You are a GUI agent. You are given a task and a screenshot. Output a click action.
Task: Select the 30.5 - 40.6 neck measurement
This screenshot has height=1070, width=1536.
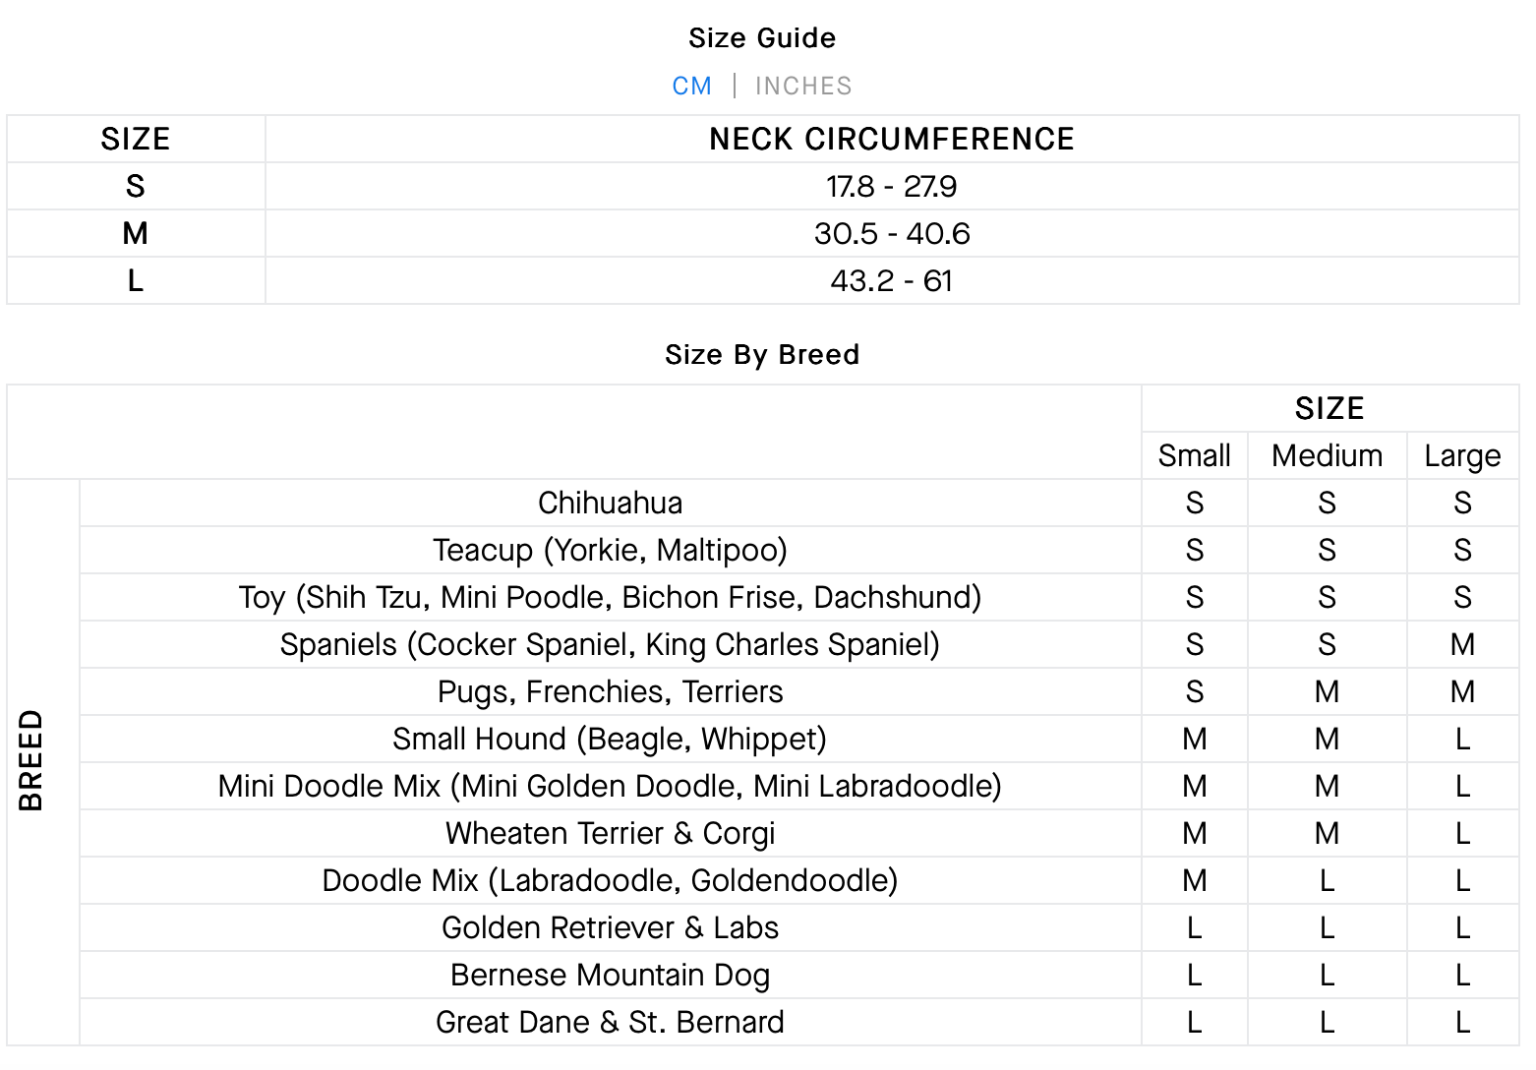[891, 234]
